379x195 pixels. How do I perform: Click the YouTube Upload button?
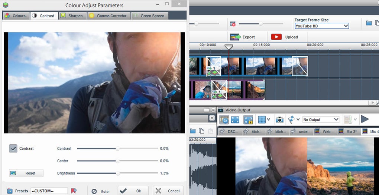[x=286, y=37]
